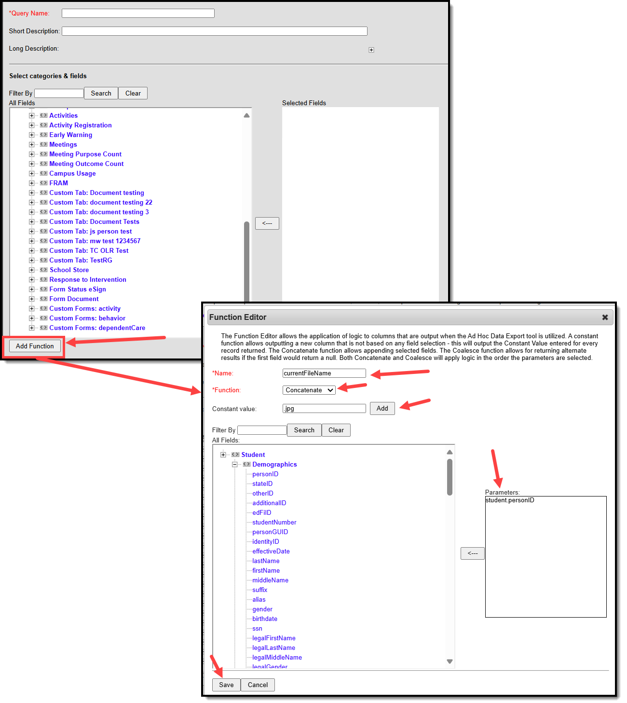Select the ssn field
Image resolution: width=627 pixels, height=703 pixels.
click(x=257, y=628)
